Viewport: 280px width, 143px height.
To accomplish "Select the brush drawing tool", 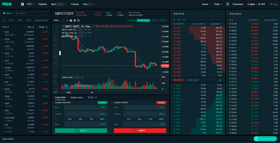I will click(56, 45).
